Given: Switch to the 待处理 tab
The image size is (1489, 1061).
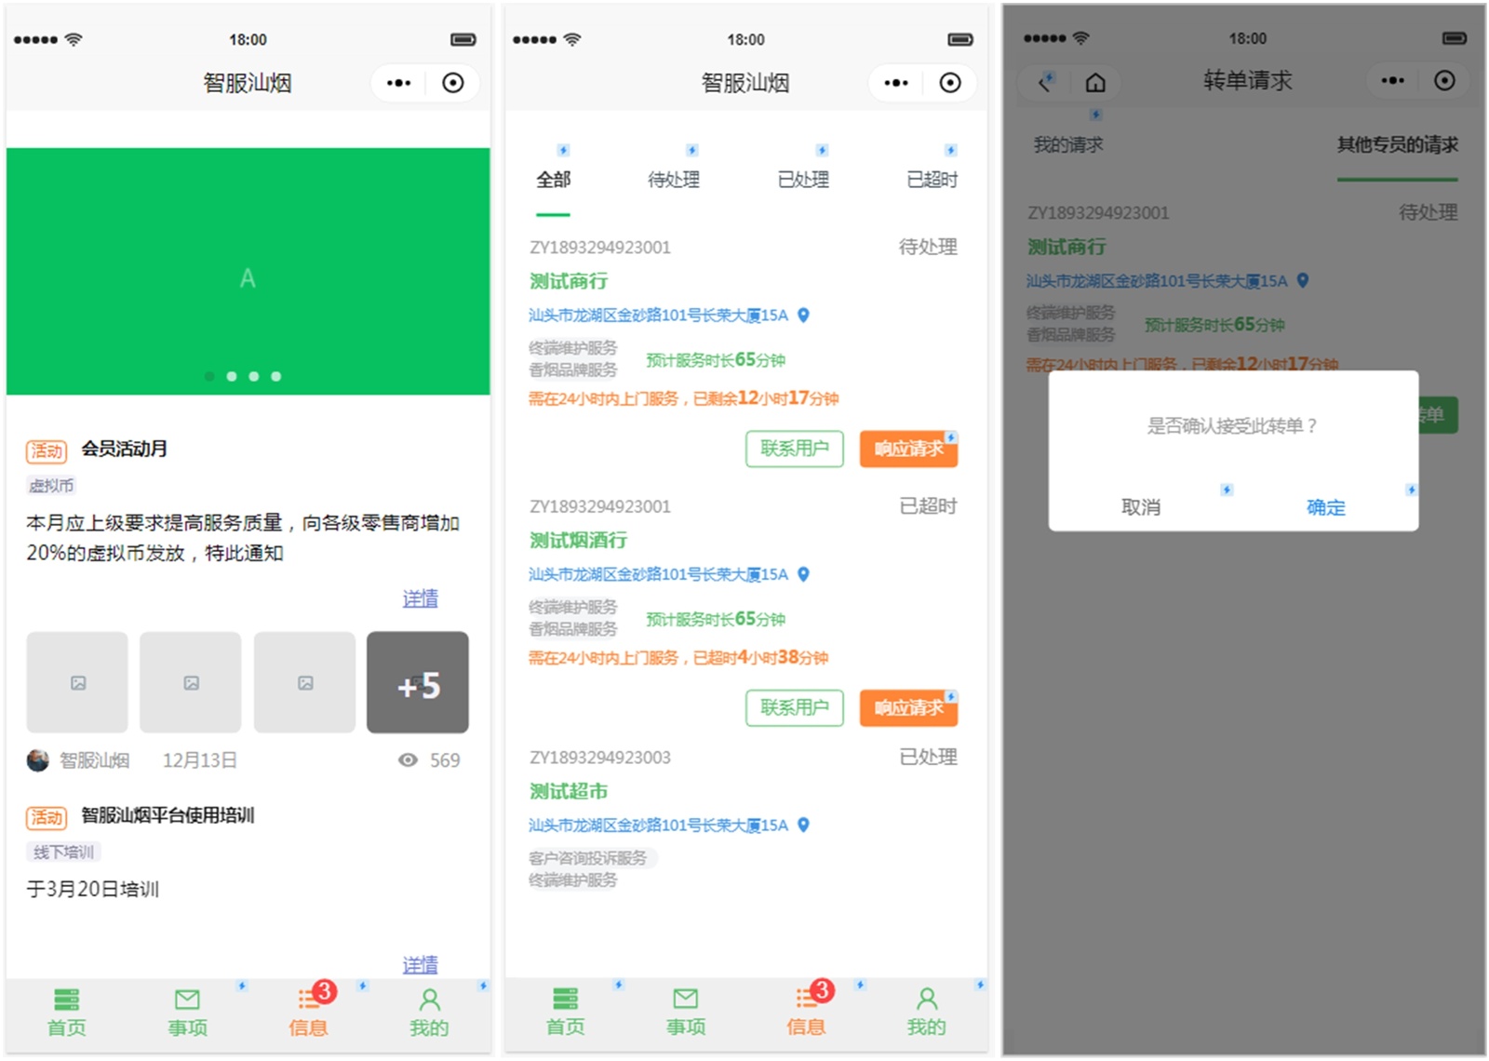Looking at the screenshot, I should coord(673,180).
